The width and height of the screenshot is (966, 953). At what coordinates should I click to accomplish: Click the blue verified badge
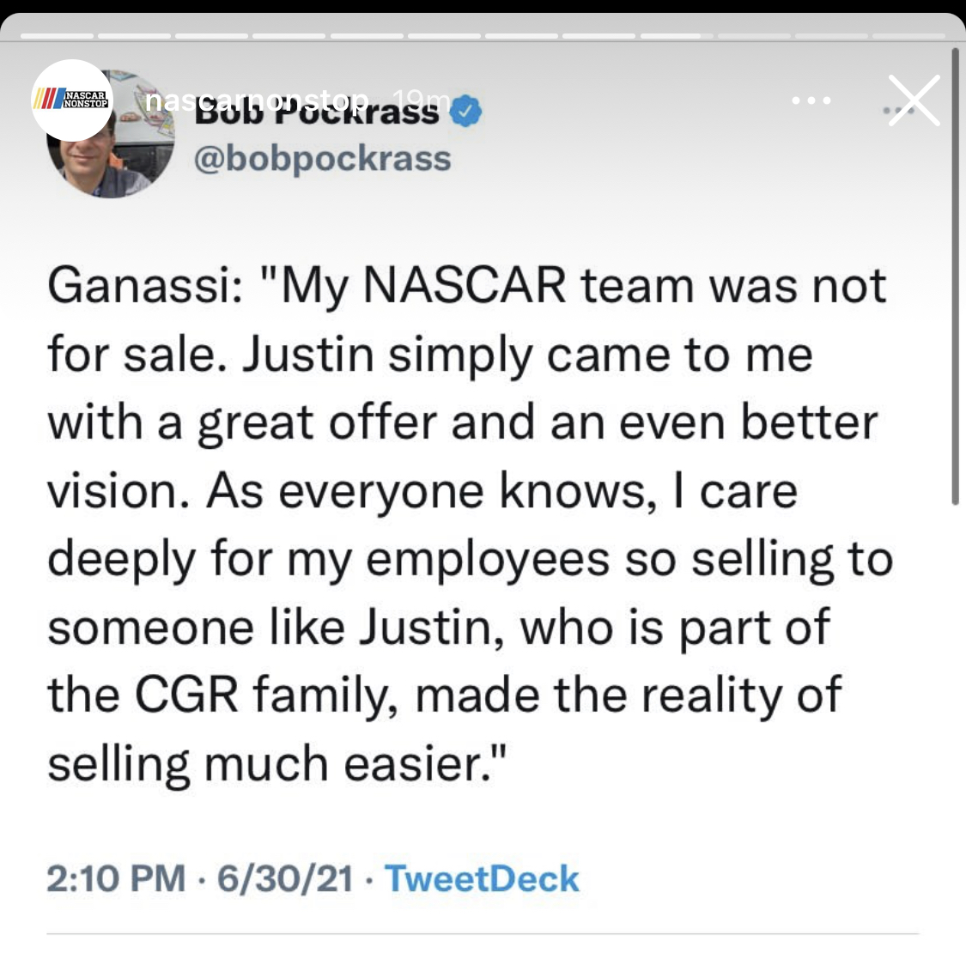tap(466, 112)
